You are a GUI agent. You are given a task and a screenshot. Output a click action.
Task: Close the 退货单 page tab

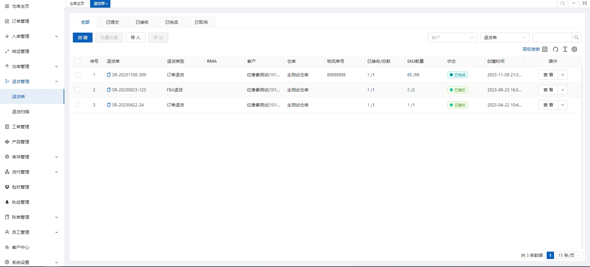[107, 4]
